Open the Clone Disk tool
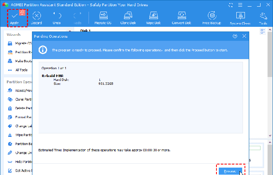The height and width of the screenshot is (175, 273). (128, 18)
